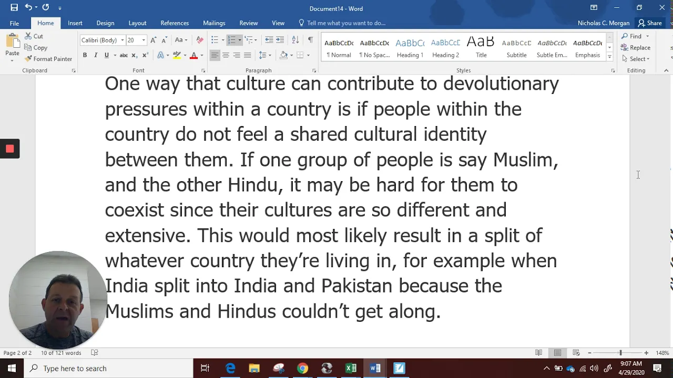673x378 pixels.
Task: Toggle paragraph marks display
Action: [x=310, y=40]
